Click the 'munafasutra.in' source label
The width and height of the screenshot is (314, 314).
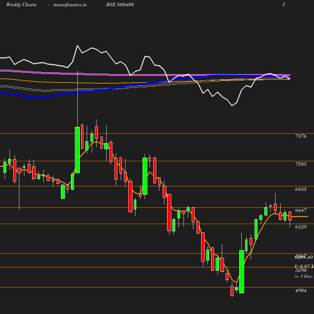point(70,4)
